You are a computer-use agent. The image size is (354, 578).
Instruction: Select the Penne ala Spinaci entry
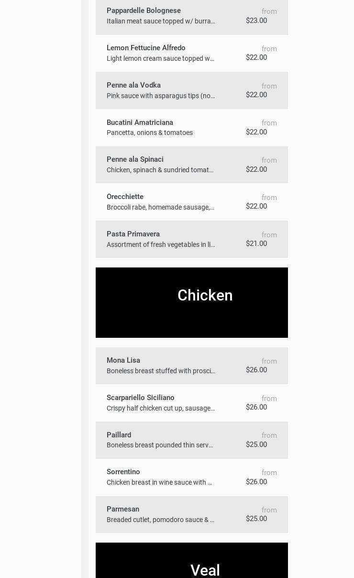click(x=135, y=159)
